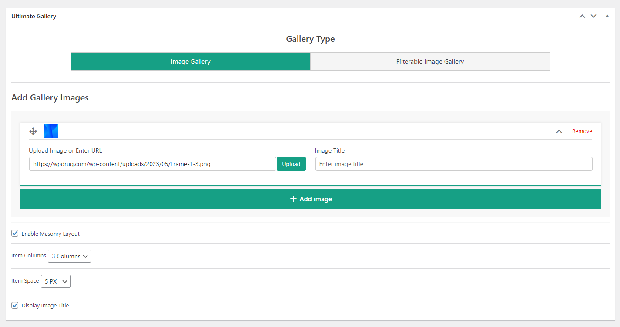The width and height of the screenshot is (620, 327).
Task: Click the move handle of the image item
Action: pyautogui.click(x=33, y=131)
